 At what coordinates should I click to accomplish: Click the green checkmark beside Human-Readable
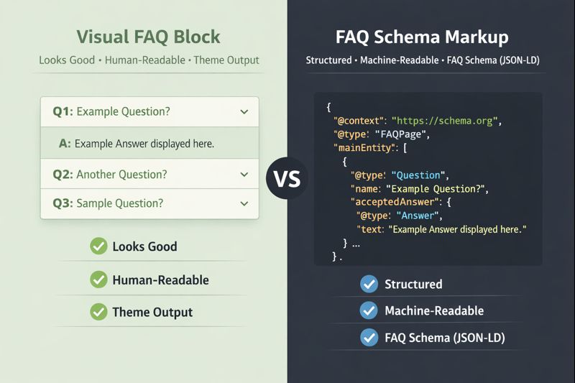coord(98,280)
